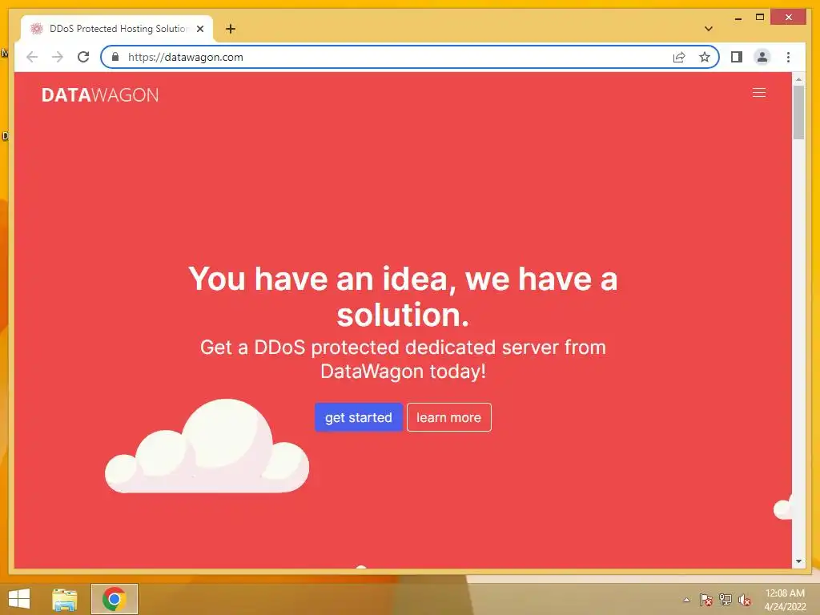This screenshot has height=615, width=820.
Task: Open the Chrome side panel
Action: 737,57
